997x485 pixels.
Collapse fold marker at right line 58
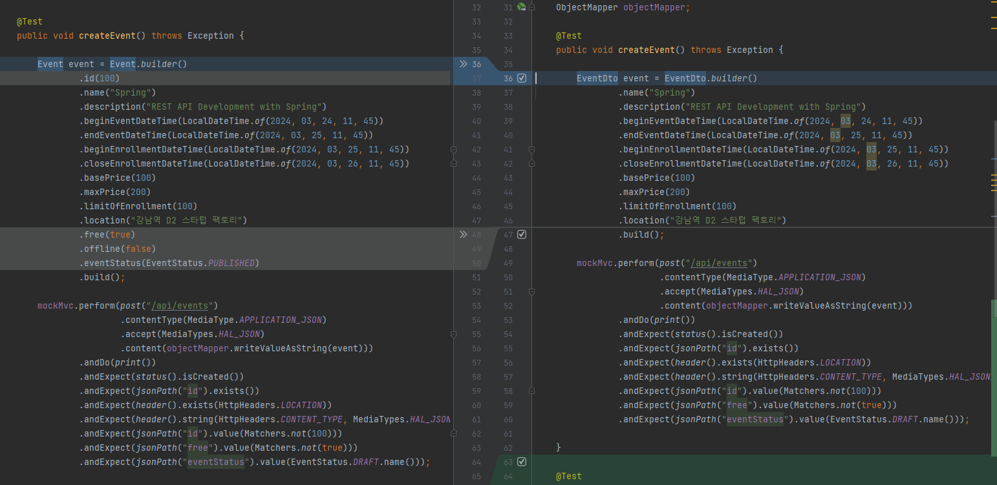point(531,391)
